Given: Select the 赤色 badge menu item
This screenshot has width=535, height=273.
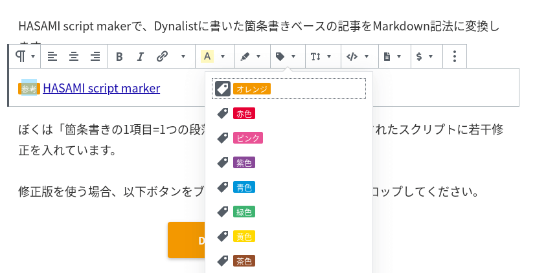Looking at the screenshot, I should click(x=289, y=113).
